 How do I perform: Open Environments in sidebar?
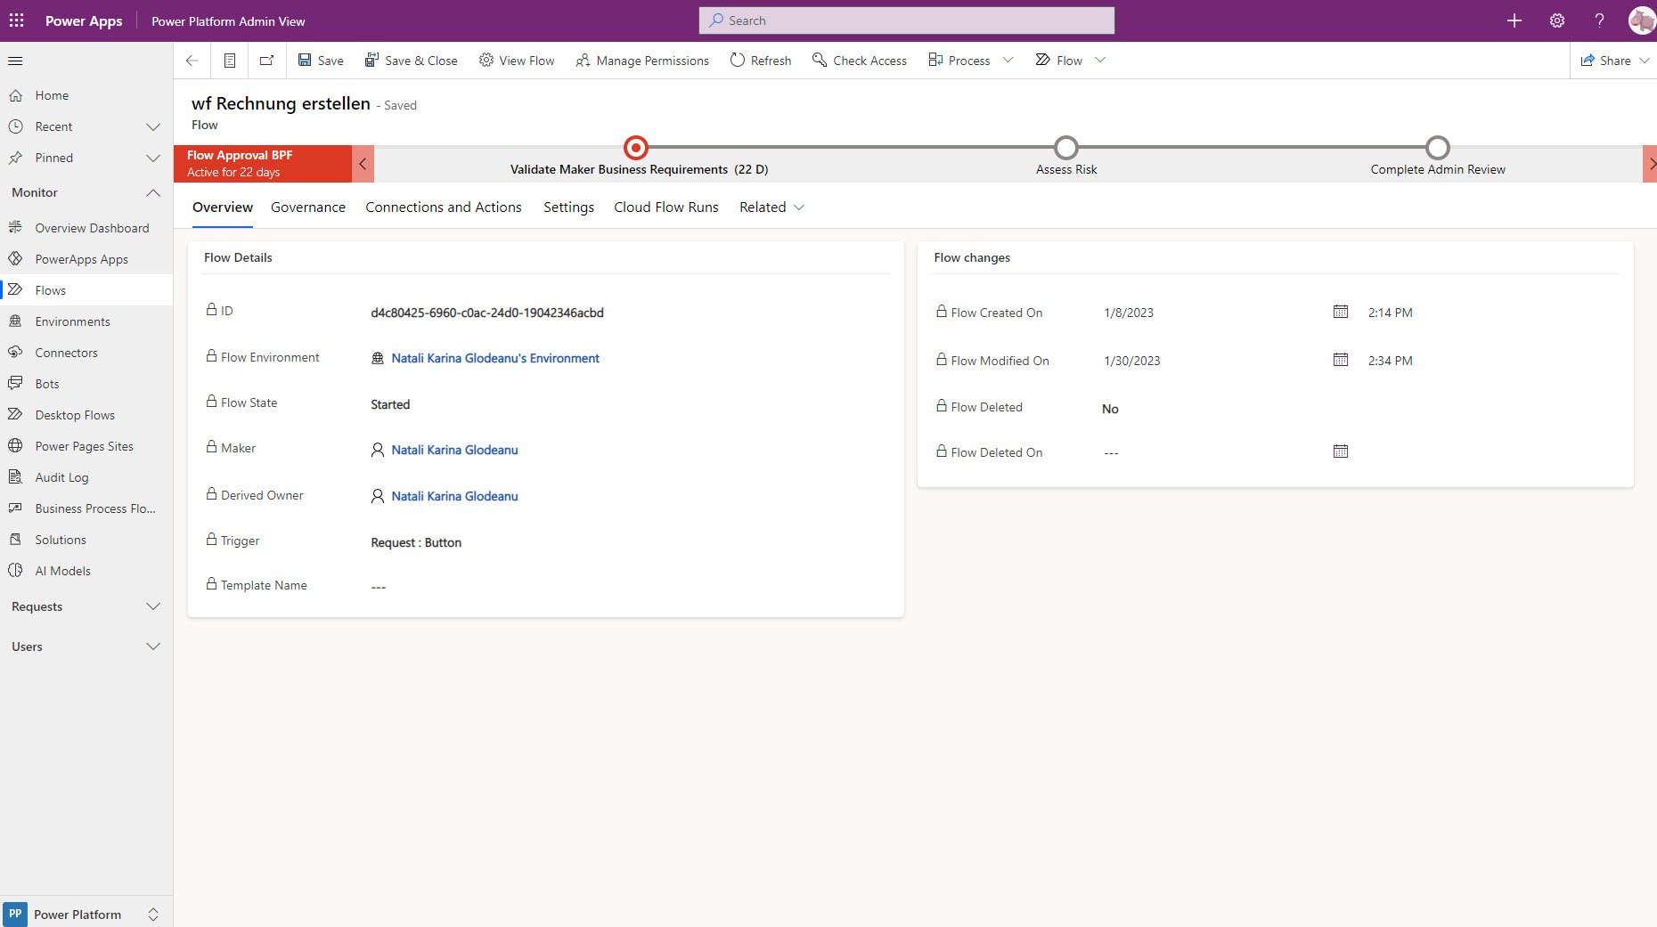(72, 321)
